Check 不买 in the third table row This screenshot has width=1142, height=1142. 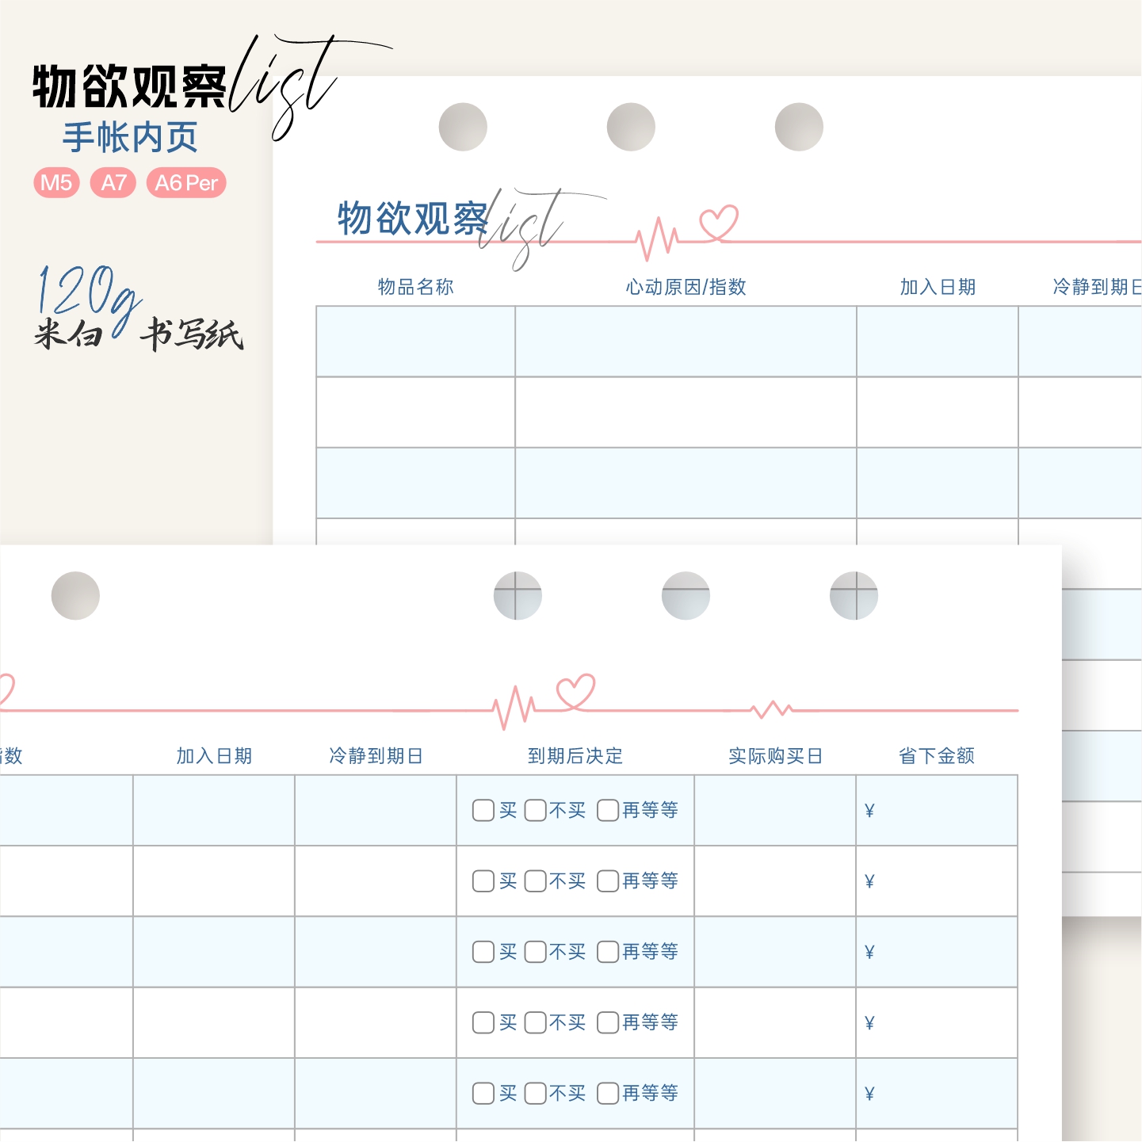pyautogui.click(x=536, y=952)
